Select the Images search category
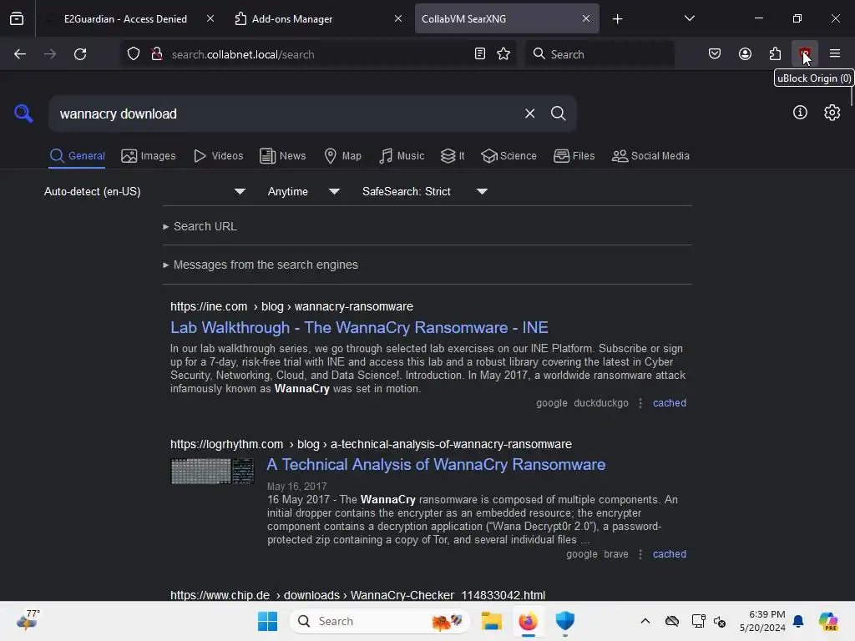Viewport: 855px width, 641px height. click(149, 156)
